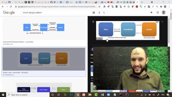Screen dimensions: 172x97
Task: Reload the page with the refresh icon
Action: (x=11, y=6)
